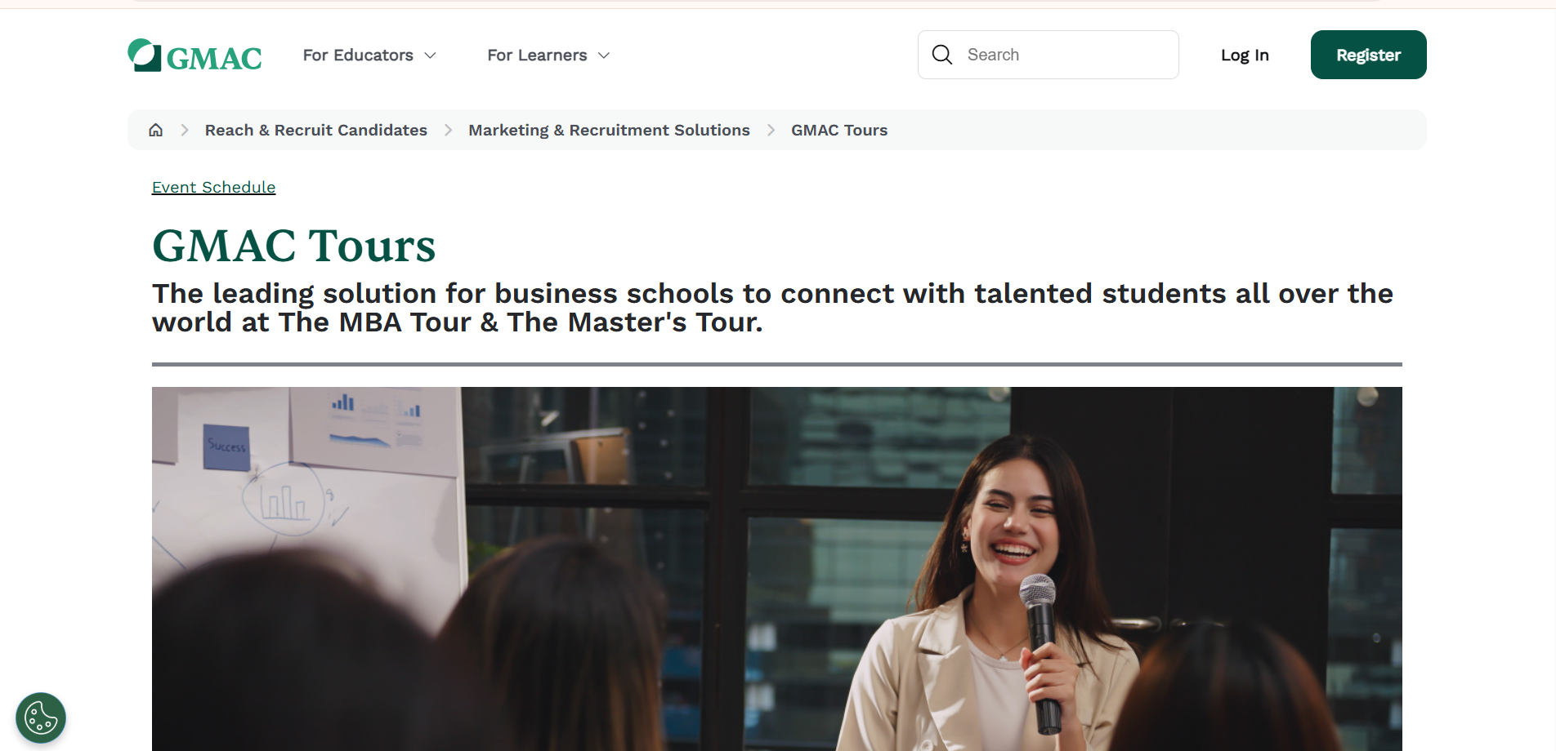
Task: Open the home breadcrumb icon
Action: click(155, 130)
